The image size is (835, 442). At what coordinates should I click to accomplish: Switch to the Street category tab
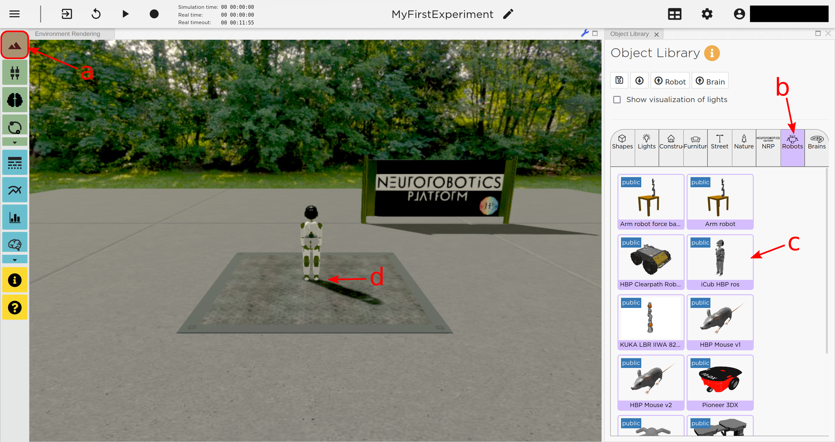720,148
